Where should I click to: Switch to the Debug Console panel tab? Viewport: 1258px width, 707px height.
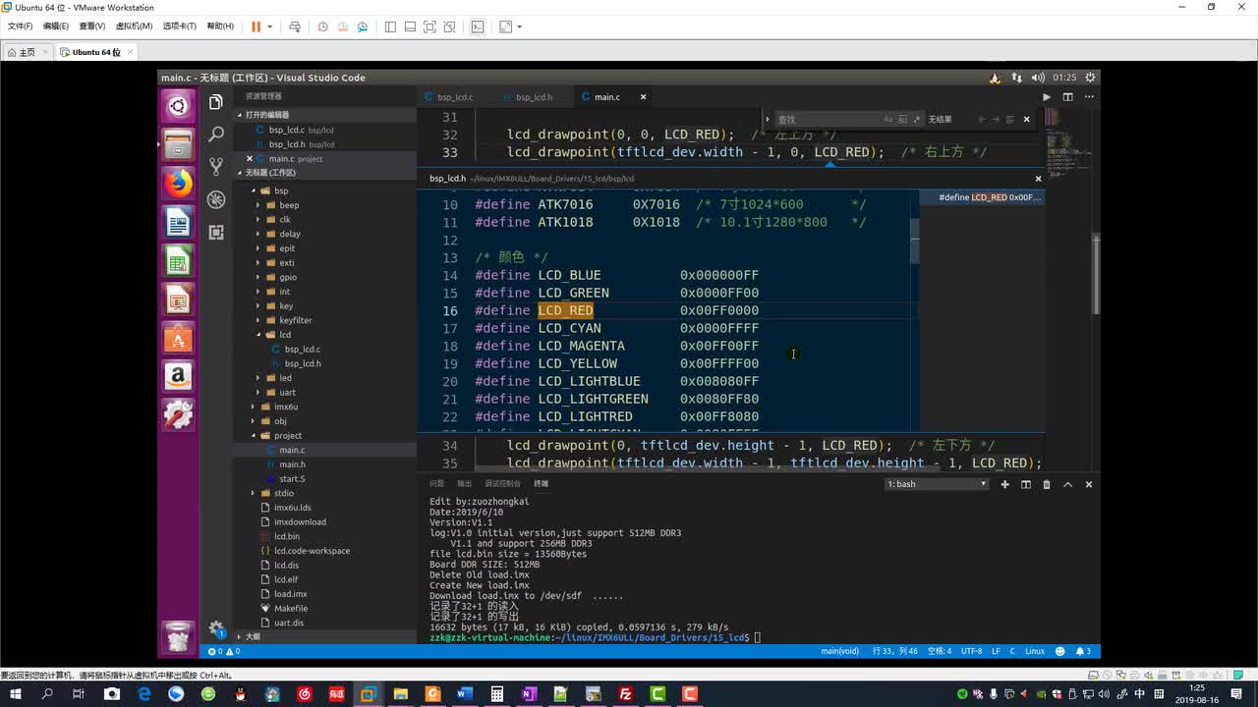click(x=502, y=484)
